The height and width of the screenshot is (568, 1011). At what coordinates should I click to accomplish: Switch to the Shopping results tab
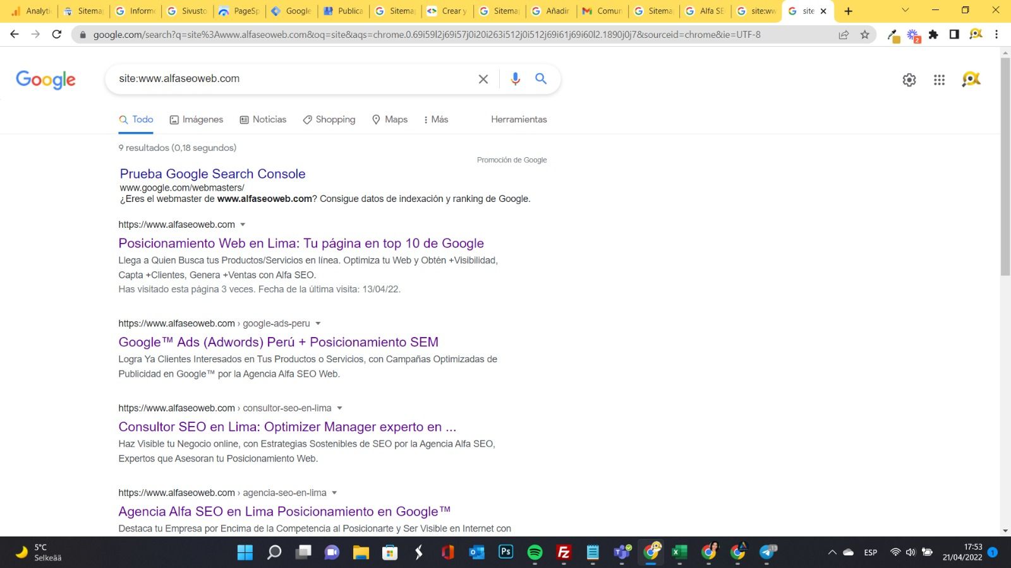pos(329,119)
